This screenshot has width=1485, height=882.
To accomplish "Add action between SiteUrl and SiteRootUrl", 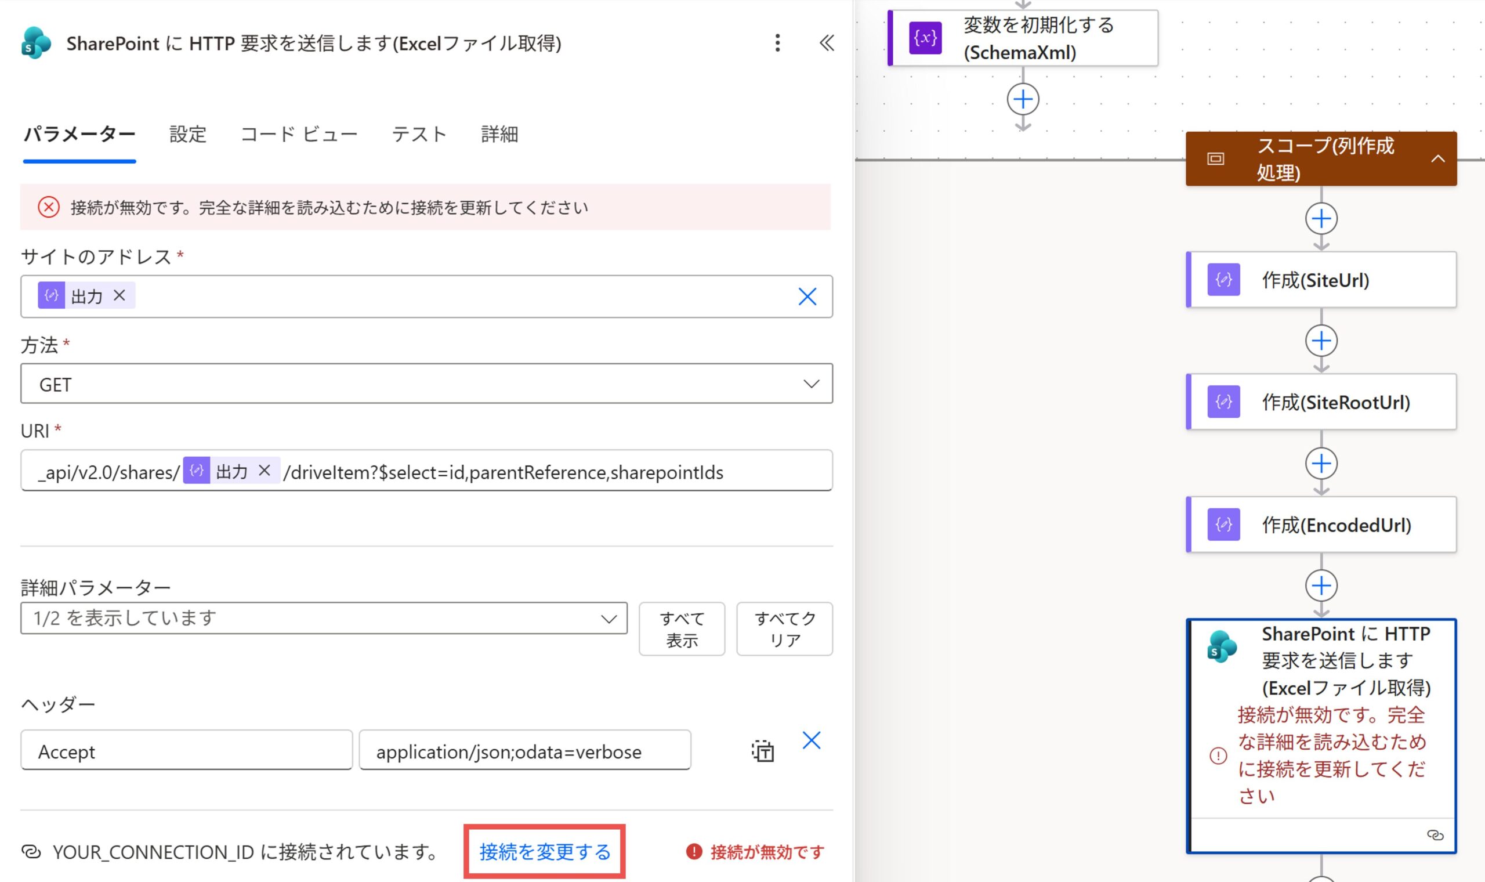I will (x=1321, y=341).
